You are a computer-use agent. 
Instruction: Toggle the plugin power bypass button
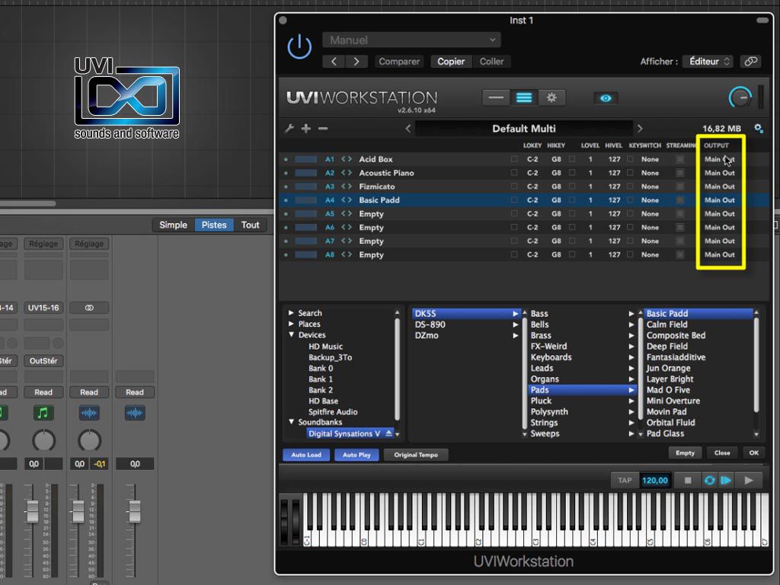click(299, 47)
